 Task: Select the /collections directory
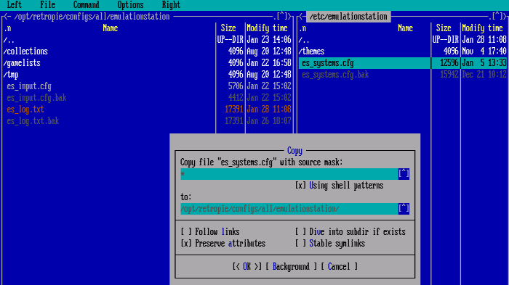(x=109, y=51)
